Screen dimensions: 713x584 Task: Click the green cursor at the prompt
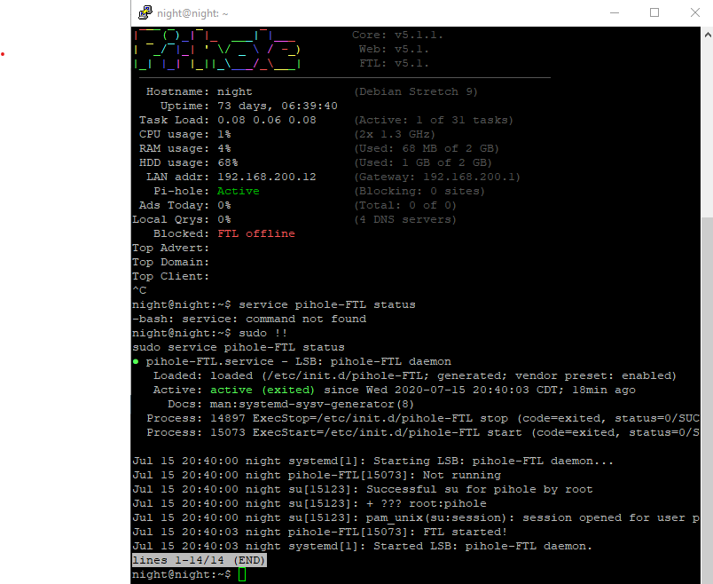click(x=242, y=575)
